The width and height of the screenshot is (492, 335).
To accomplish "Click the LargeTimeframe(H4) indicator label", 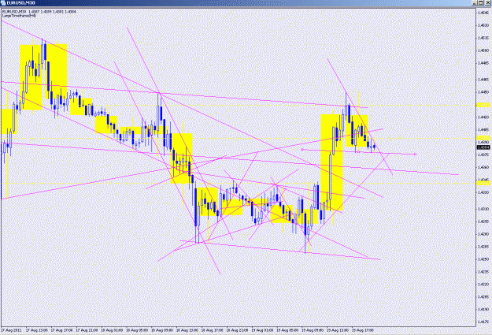I will click(19, 16).
